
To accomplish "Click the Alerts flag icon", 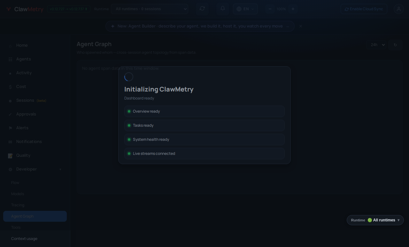I will (x=10, y=128).
